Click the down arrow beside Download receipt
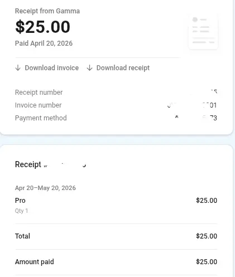Image resolution: width=235 pixels, height=277 pixels. (x=89, y=68)
